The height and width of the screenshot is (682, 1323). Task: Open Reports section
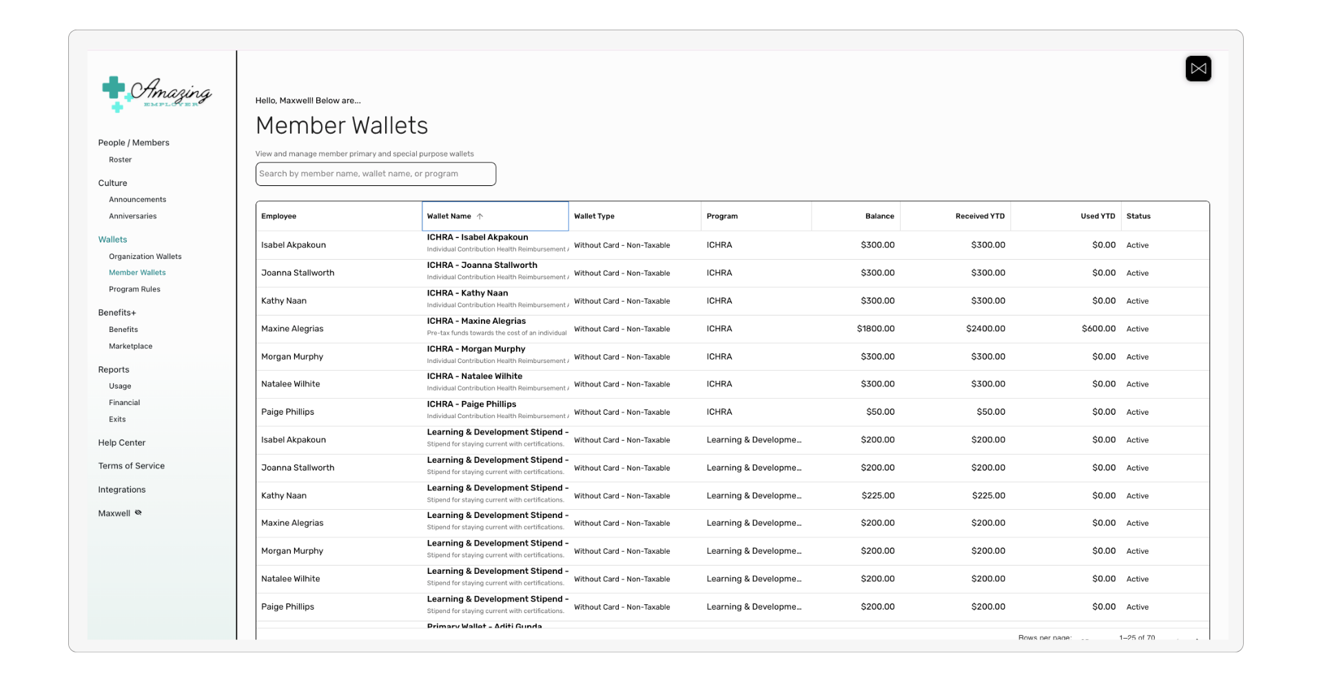[x=114, y=370]
